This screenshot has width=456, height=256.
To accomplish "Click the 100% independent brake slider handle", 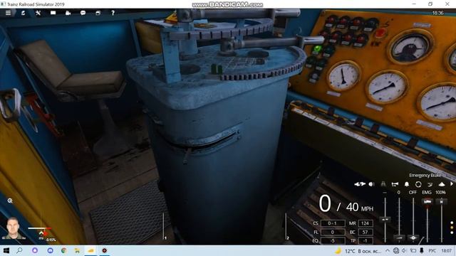I will tap(442, 201).
